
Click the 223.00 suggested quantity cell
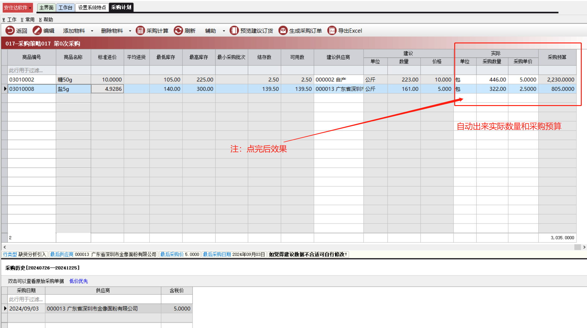click(404, 80)
